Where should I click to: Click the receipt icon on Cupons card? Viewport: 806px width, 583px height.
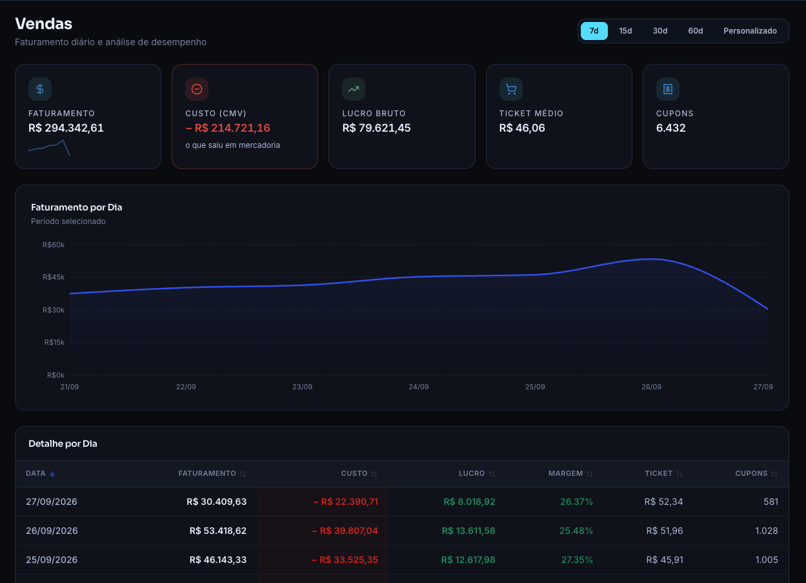click(x=668, y=89)
